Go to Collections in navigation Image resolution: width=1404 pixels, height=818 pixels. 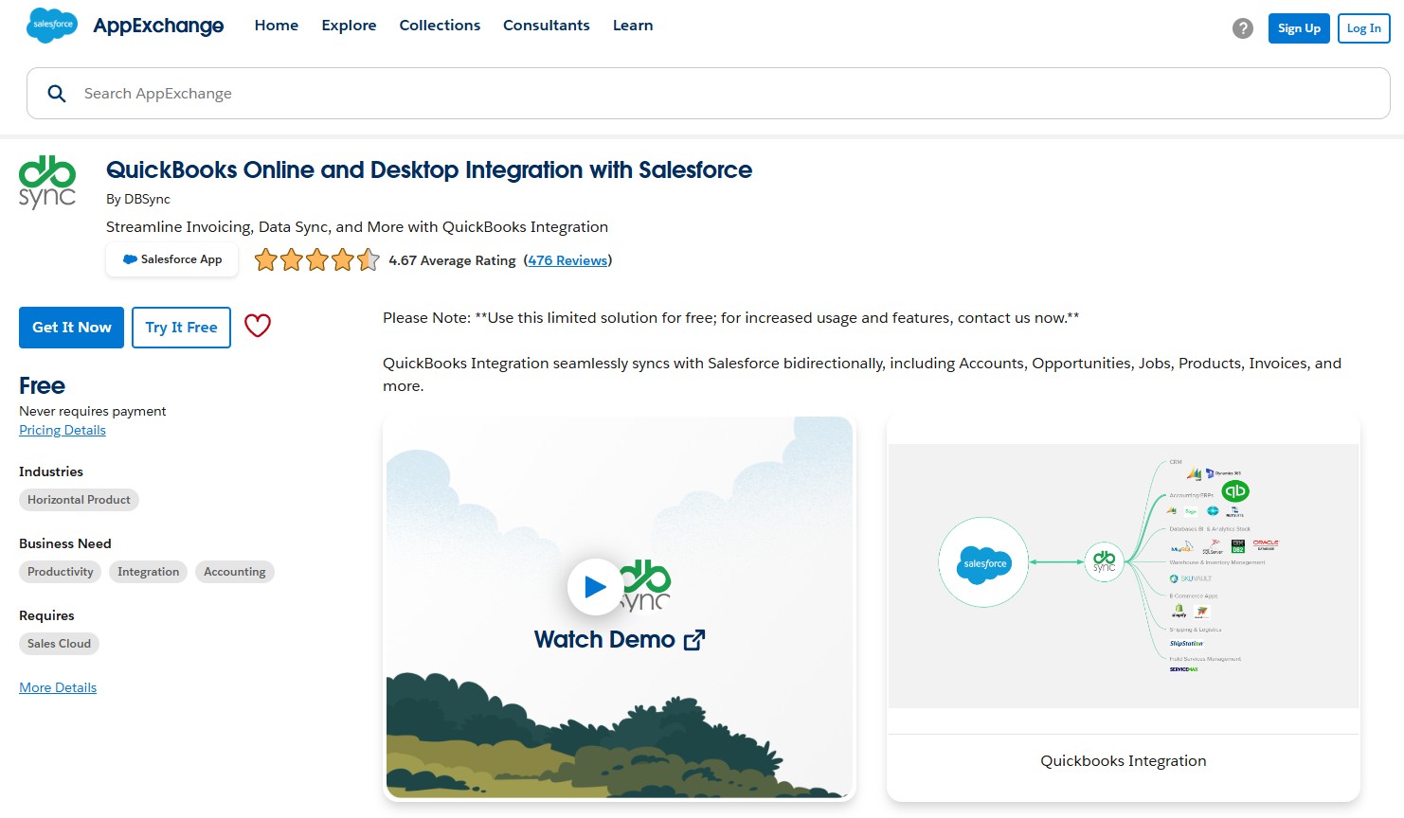(x=440, y=26)
